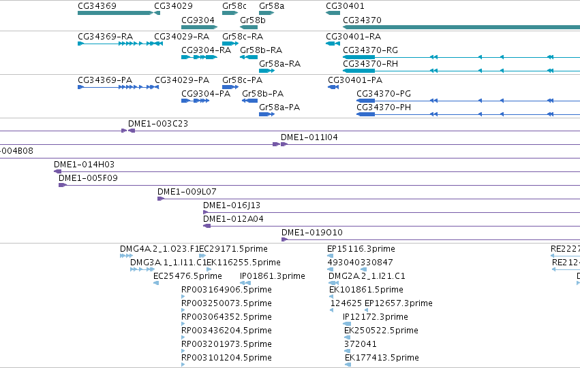
Task: Select the CG30401-RA transcript
Action: (x=333, y=44)
